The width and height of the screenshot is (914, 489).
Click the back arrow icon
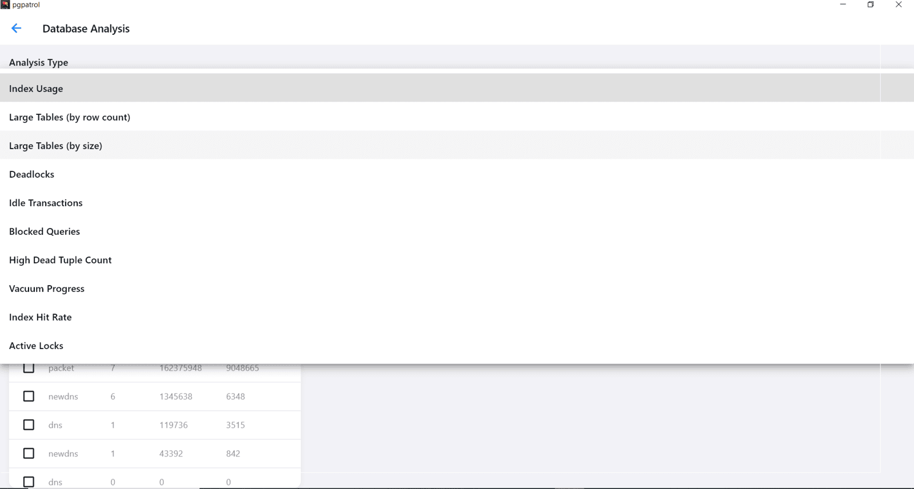(x=16, y=29)
